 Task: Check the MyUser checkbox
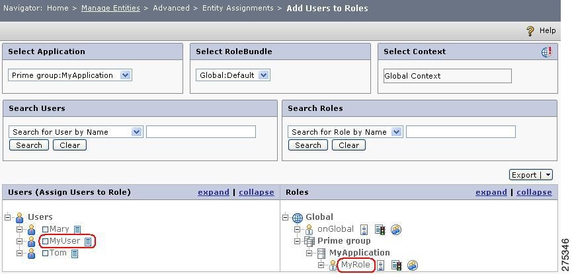tap(45, 241)
